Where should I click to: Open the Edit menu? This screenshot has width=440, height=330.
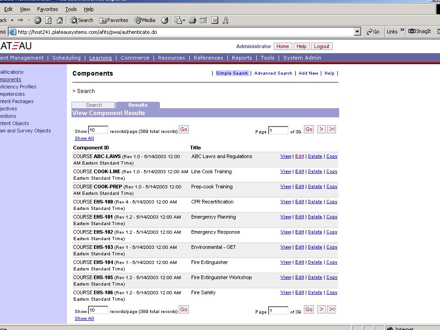[8, 9]
